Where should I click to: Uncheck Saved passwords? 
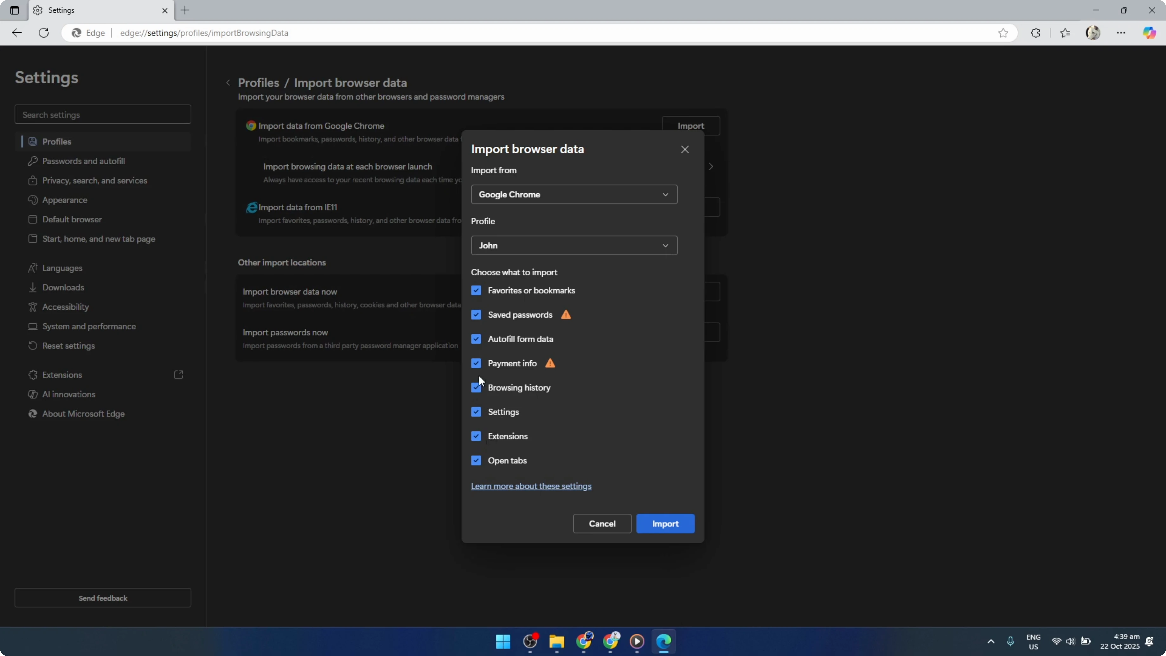tap(476, 315)
